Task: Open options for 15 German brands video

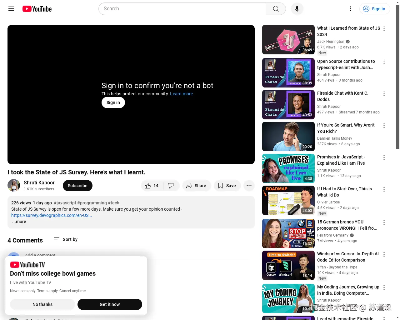Action: click(x=384, y=222)
